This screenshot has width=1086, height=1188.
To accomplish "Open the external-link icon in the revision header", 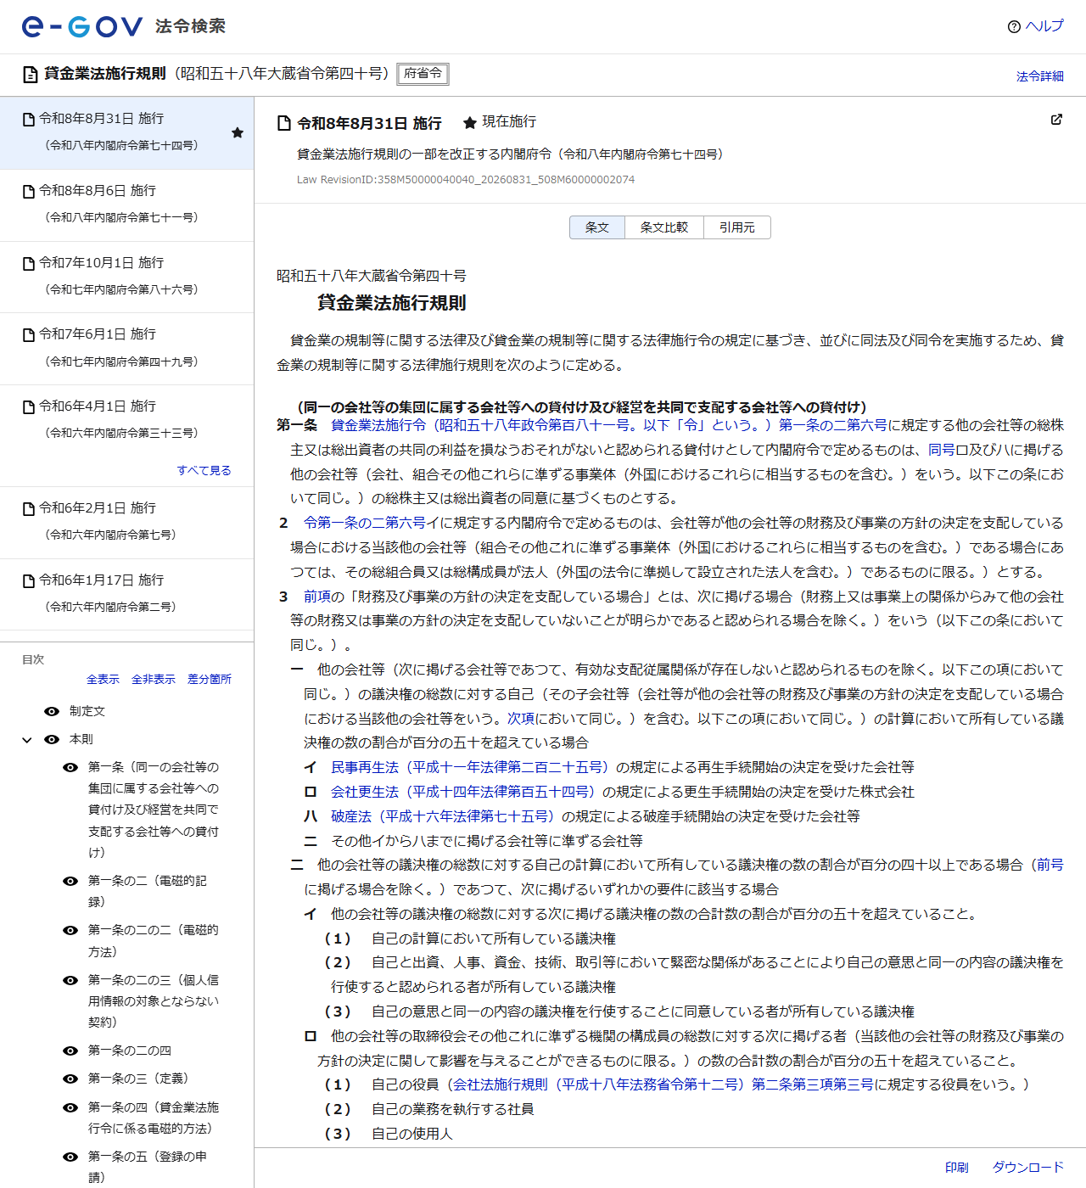I will click(x=1056, y=120).
